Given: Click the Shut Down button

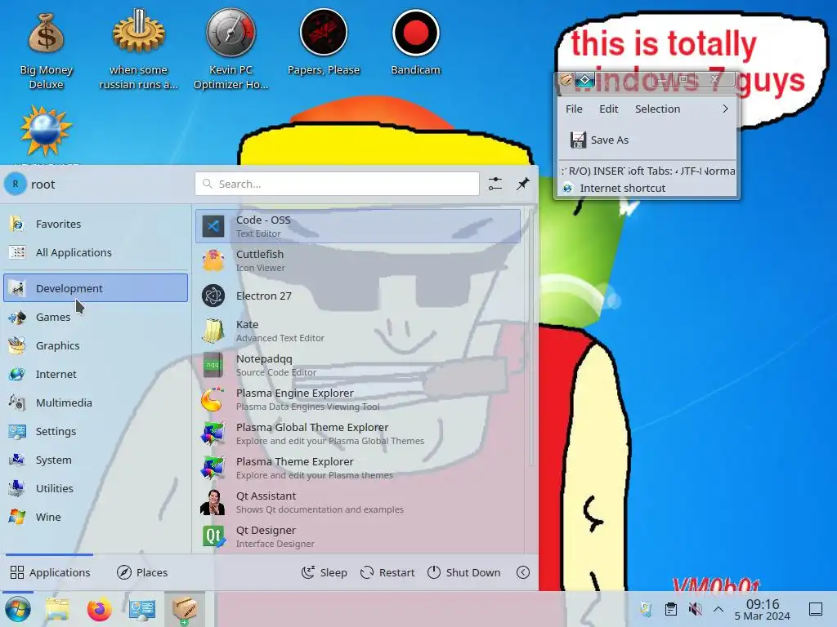Looking at the screenshot, I should point(464,572).
